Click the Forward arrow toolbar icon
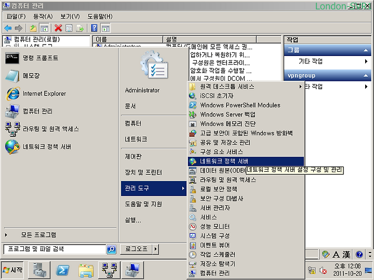The width and height of the screenshot is (374, 280). coord(19,29)
